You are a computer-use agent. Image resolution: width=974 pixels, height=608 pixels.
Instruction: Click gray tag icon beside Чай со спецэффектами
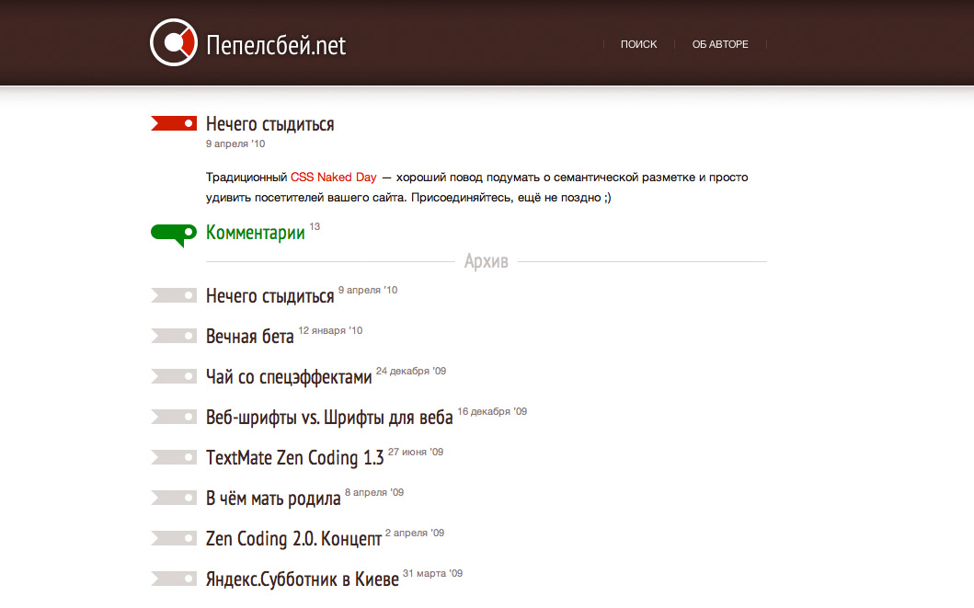coord(174,376)
